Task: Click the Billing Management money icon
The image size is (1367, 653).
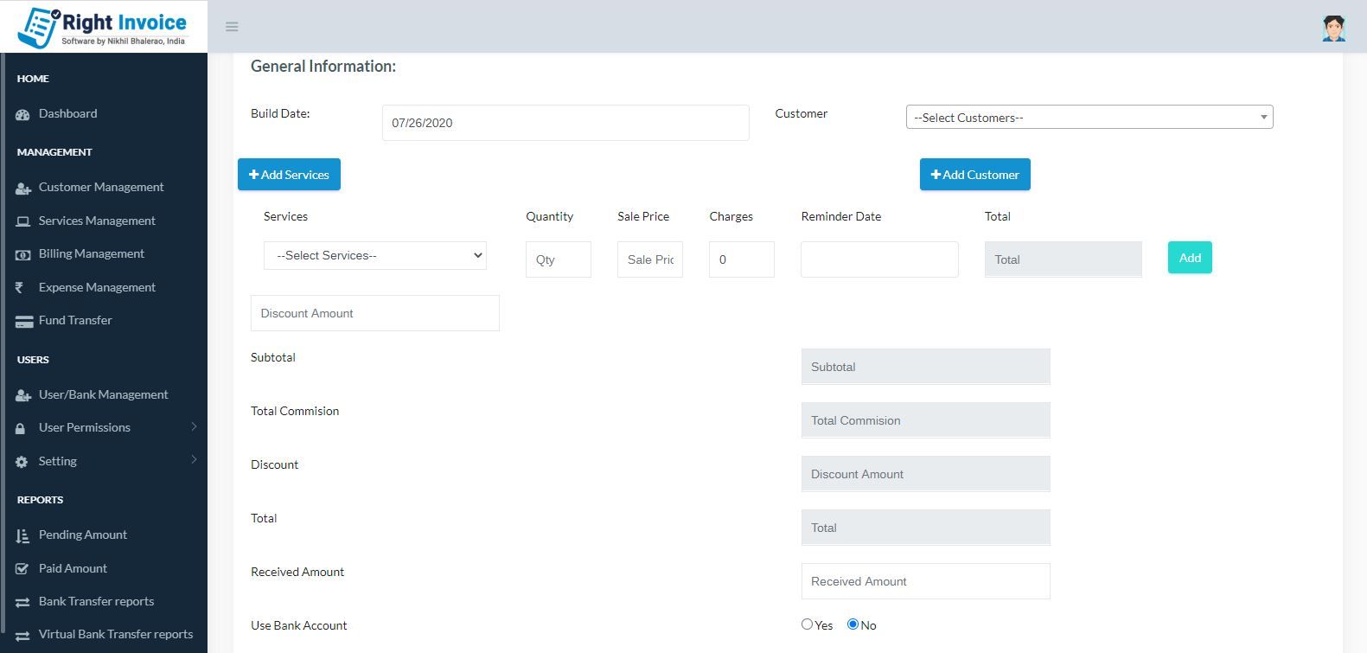Action: point(23,254)
